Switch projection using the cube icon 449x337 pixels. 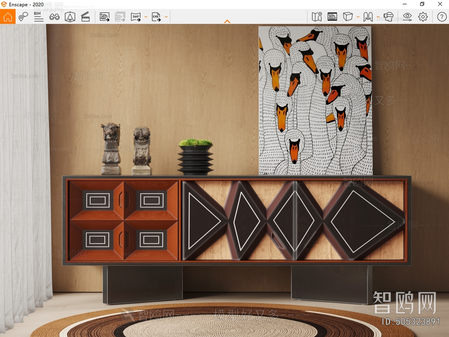348,17
